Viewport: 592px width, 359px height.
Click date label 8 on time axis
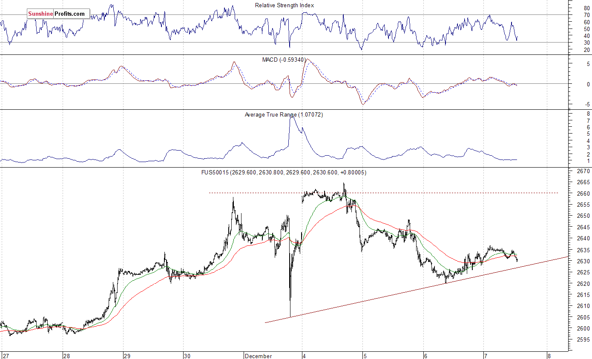coord(549,356)
